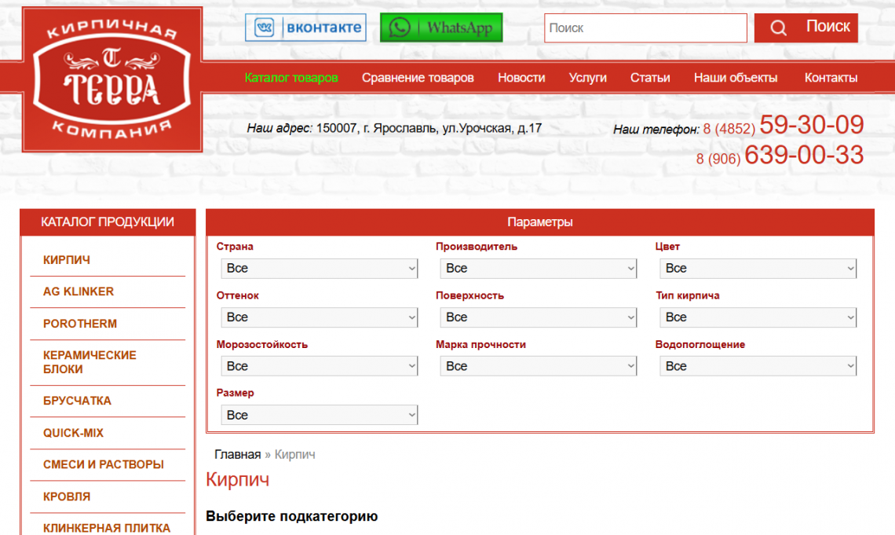The image size is (895, 535).
Task: Go to Сравнение товаров page
Action: point(418,78)
